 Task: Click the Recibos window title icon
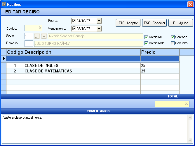tap(4, 4)
